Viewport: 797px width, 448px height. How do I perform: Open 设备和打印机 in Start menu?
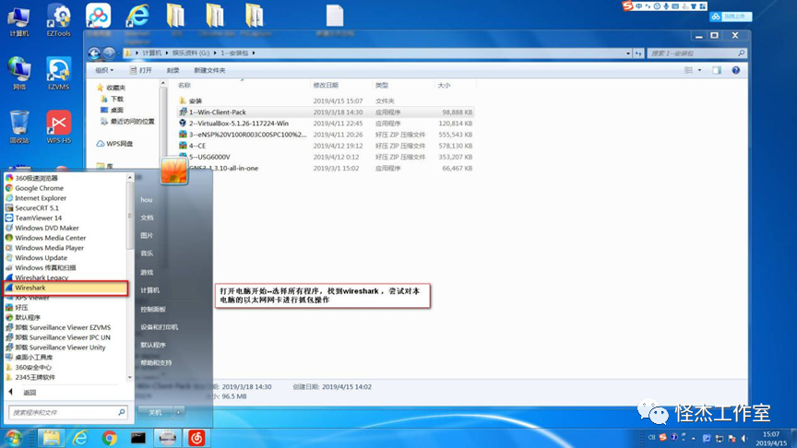159,327
